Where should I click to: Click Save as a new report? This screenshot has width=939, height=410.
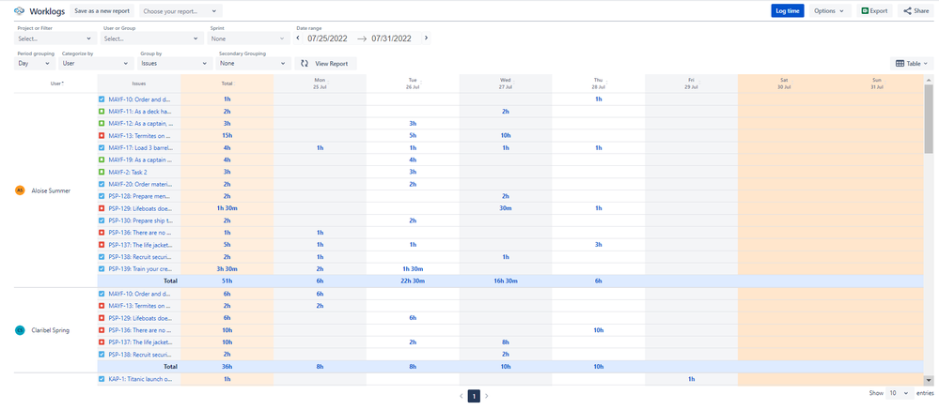tap(102, 10)
